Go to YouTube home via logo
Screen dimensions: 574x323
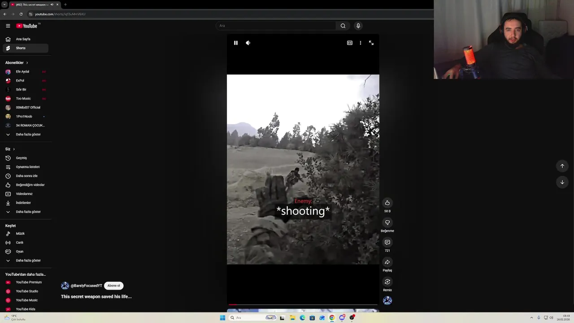tap(27, 26)
